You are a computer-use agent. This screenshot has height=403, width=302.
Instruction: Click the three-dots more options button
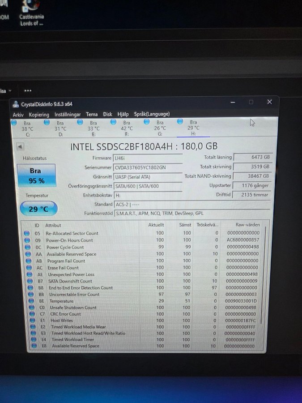[x=28, y=90]
